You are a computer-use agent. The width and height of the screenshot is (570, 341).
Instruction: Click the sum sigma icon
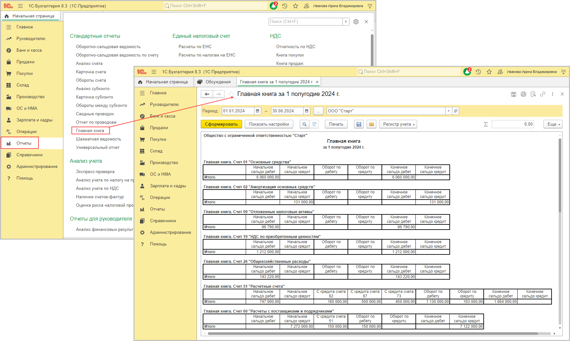[486, 124]
